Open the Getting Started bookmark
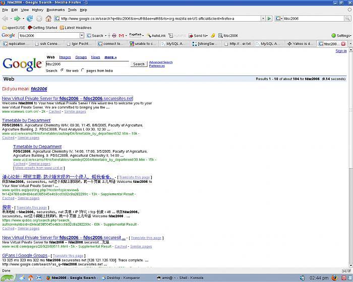The width and height of the screenshot is (353, 282). pos(42,28)
